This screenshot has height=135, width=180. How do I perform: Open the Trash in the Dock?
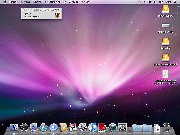[x=166, y=127]
